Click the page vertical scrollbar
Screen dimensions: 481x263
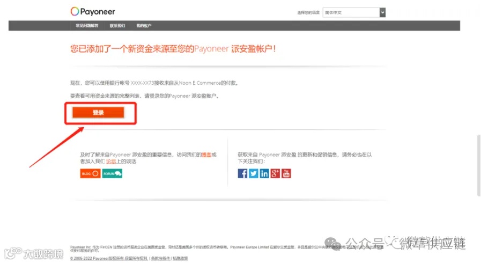tap(478, 165)
